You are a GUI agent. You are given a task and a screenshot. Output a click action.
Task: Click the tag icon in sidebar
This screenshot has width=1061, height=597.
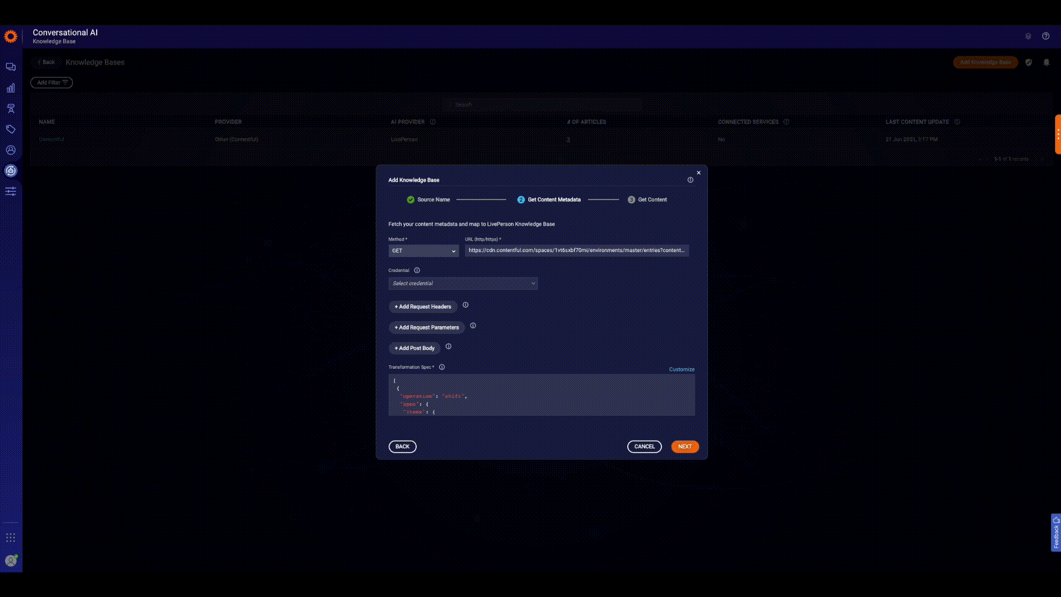coord(10,129)
